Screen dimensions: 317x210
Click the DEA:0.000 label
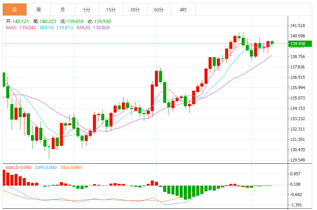[x=71, y=168]
